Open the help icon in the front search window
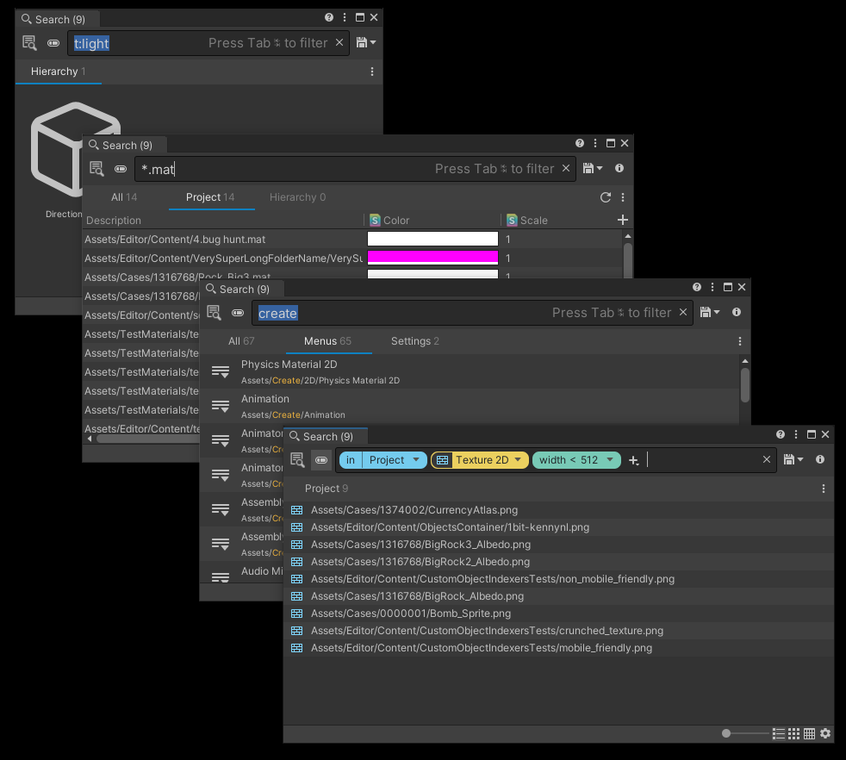The image size is (846, 760). click(781, 435)
